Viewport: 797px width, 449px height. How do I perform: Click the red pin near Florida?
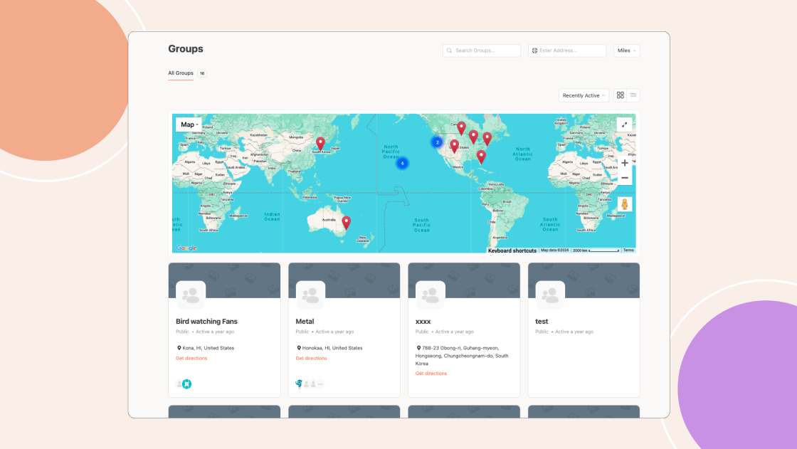(481, 157)
